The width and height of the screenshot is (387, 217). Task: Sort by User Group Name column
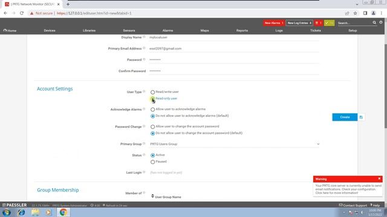(x=168, y=197)
